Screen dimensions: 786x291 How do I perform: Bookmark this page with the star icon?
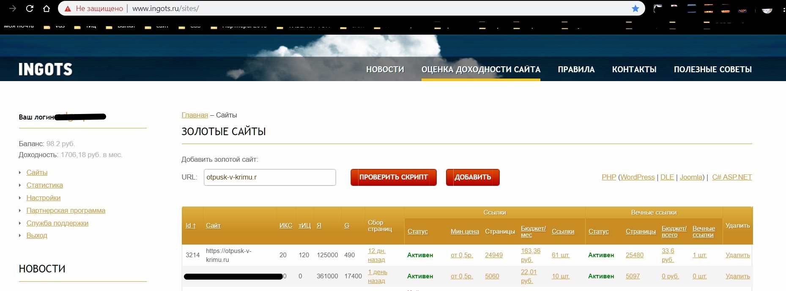click(x=635, y=8)
